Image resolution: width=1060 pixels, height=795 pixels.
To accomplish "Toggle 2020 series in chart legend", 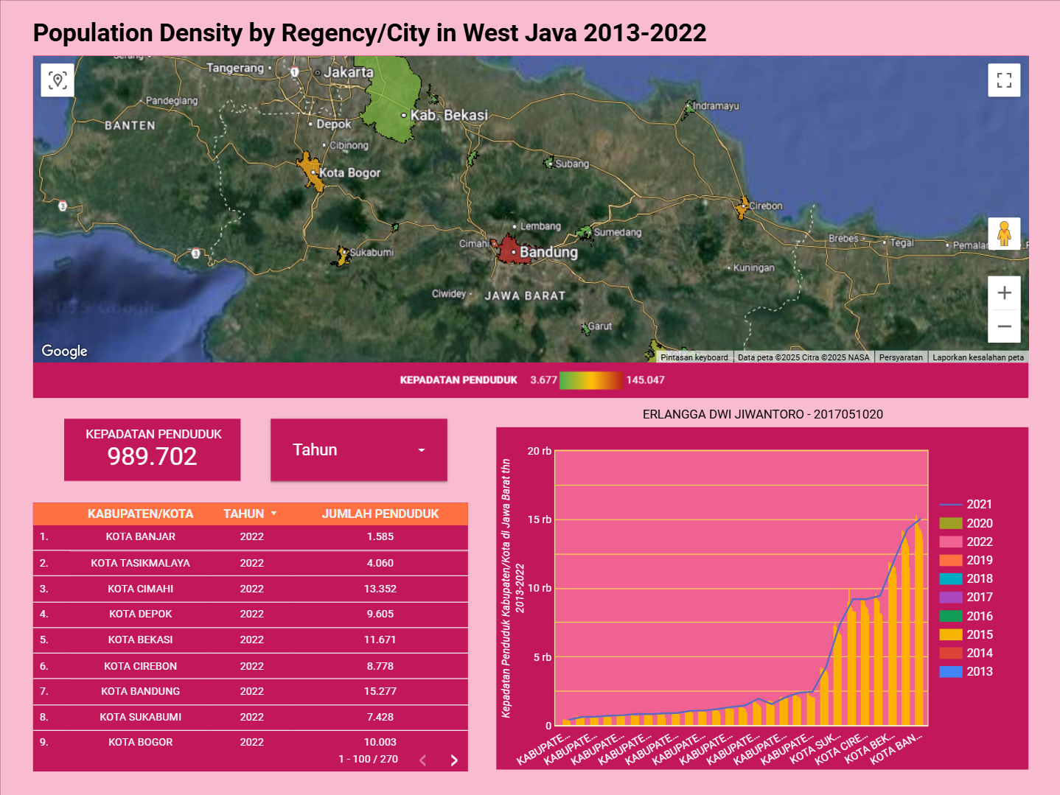I will [x=966, y=523].
